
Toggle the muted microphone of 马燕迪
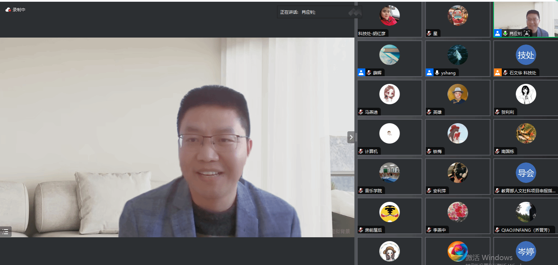coord(361,112)
